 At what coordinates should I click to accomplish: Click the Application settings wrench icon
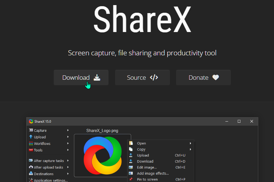coord(31,180)
